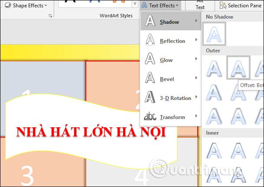Screen dimensions: 264x187
Task: Click the No Shadow section heading
Action: (x=219, y=17)
